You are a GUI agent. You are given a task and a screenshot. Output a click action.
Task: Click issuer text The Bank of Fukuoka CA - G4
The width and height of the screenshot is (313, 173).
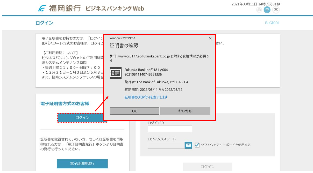(x=156, y=82)
